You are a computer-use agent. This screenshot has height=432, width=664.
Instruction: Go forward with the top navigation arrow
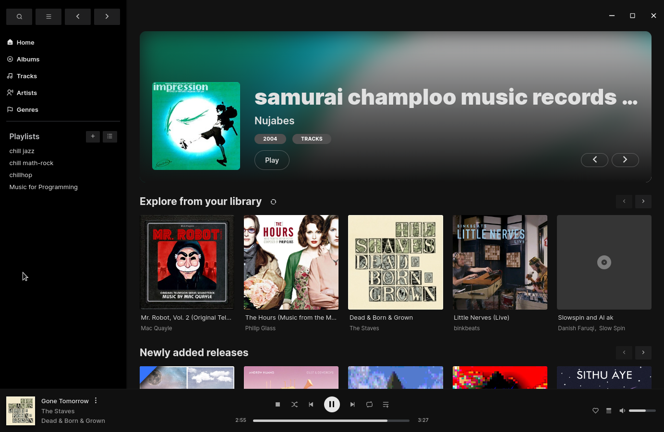tap(107, 17)
